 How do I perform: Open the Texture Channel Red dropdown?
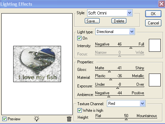pos(126,104)
